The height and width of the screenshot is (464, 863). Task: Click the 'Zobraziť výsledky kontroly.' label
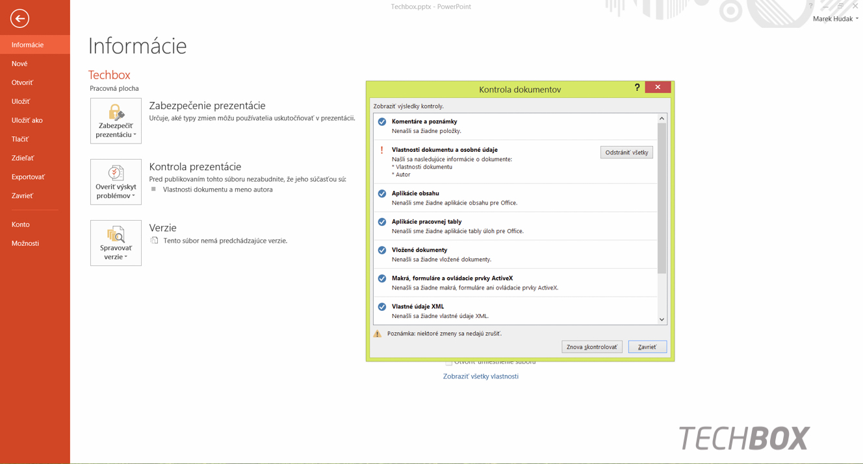coord(409,106)
